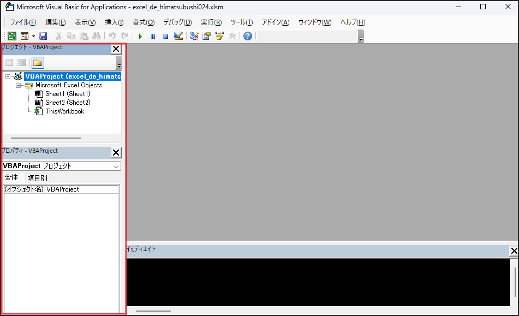This screenshot has width=519, height=316.
Task: Collapse the VBAProject tree node
Action: (x=8, y=76)
